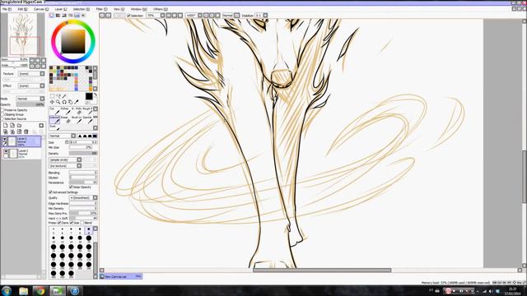Adjust the brush Density slider
Viewport: 527px width, 296px height.
pyautogui.click(x=83, y=154)
